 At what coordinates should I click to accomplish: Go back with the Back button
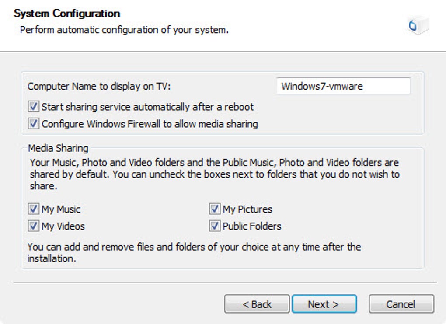click(x=257, y=304)
